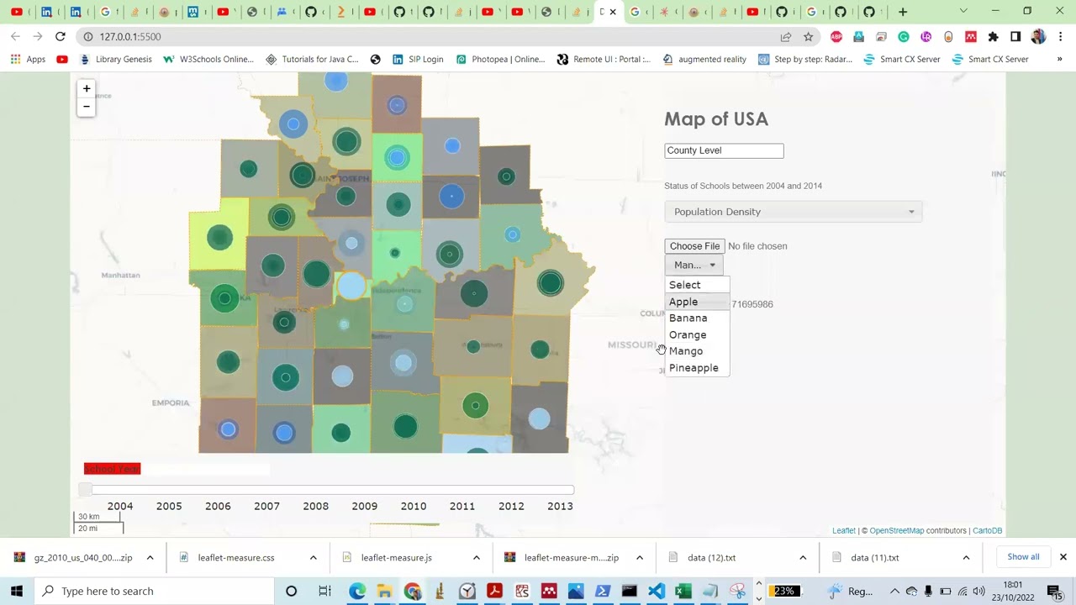Screen dimensions: 1076x605
Task: Open PowerShell from the taskbar
Action: (602, 592)
